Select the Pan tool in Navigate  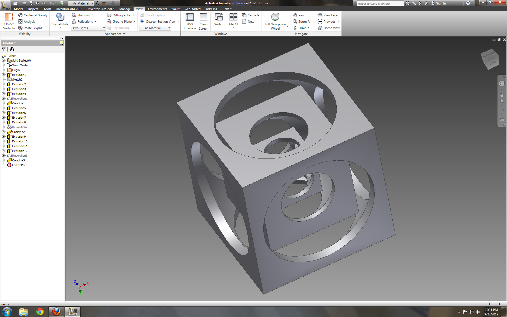pos(299,15)
